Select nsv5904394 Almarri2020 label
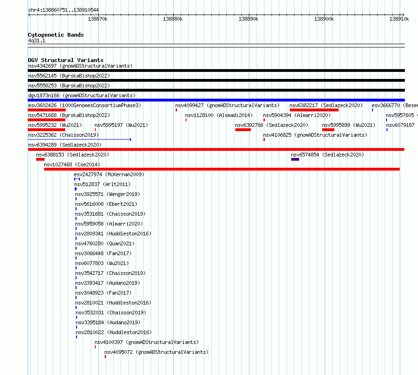 point(297,115)
